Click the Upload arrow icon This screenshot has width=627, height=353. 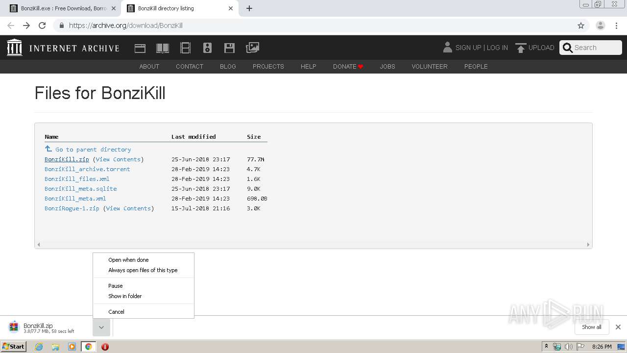521,48
